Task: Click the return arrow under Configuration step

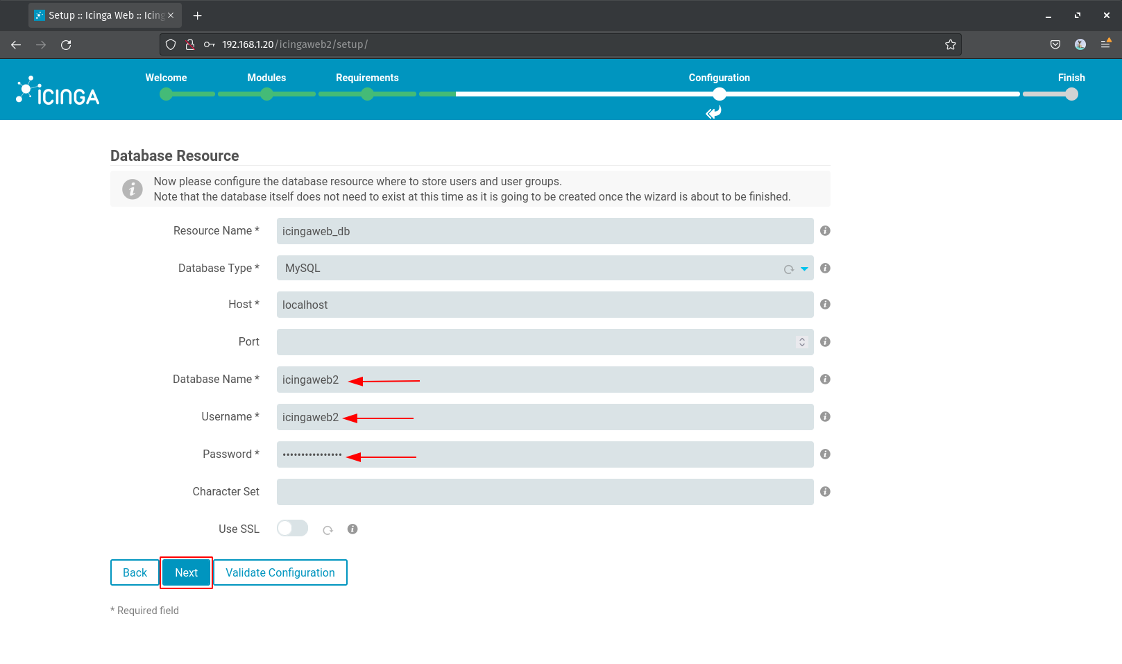Action: click(x=713, y=112)
